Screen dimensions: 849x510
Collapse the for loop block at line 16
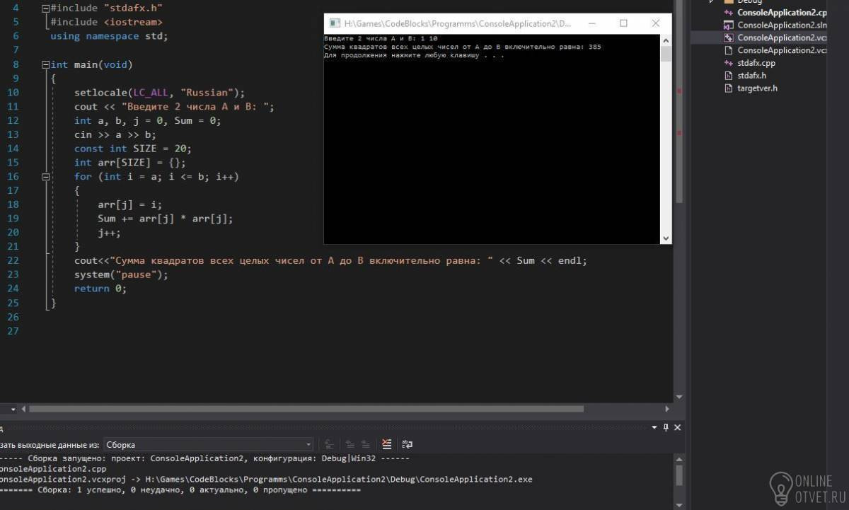coord(46,176)
